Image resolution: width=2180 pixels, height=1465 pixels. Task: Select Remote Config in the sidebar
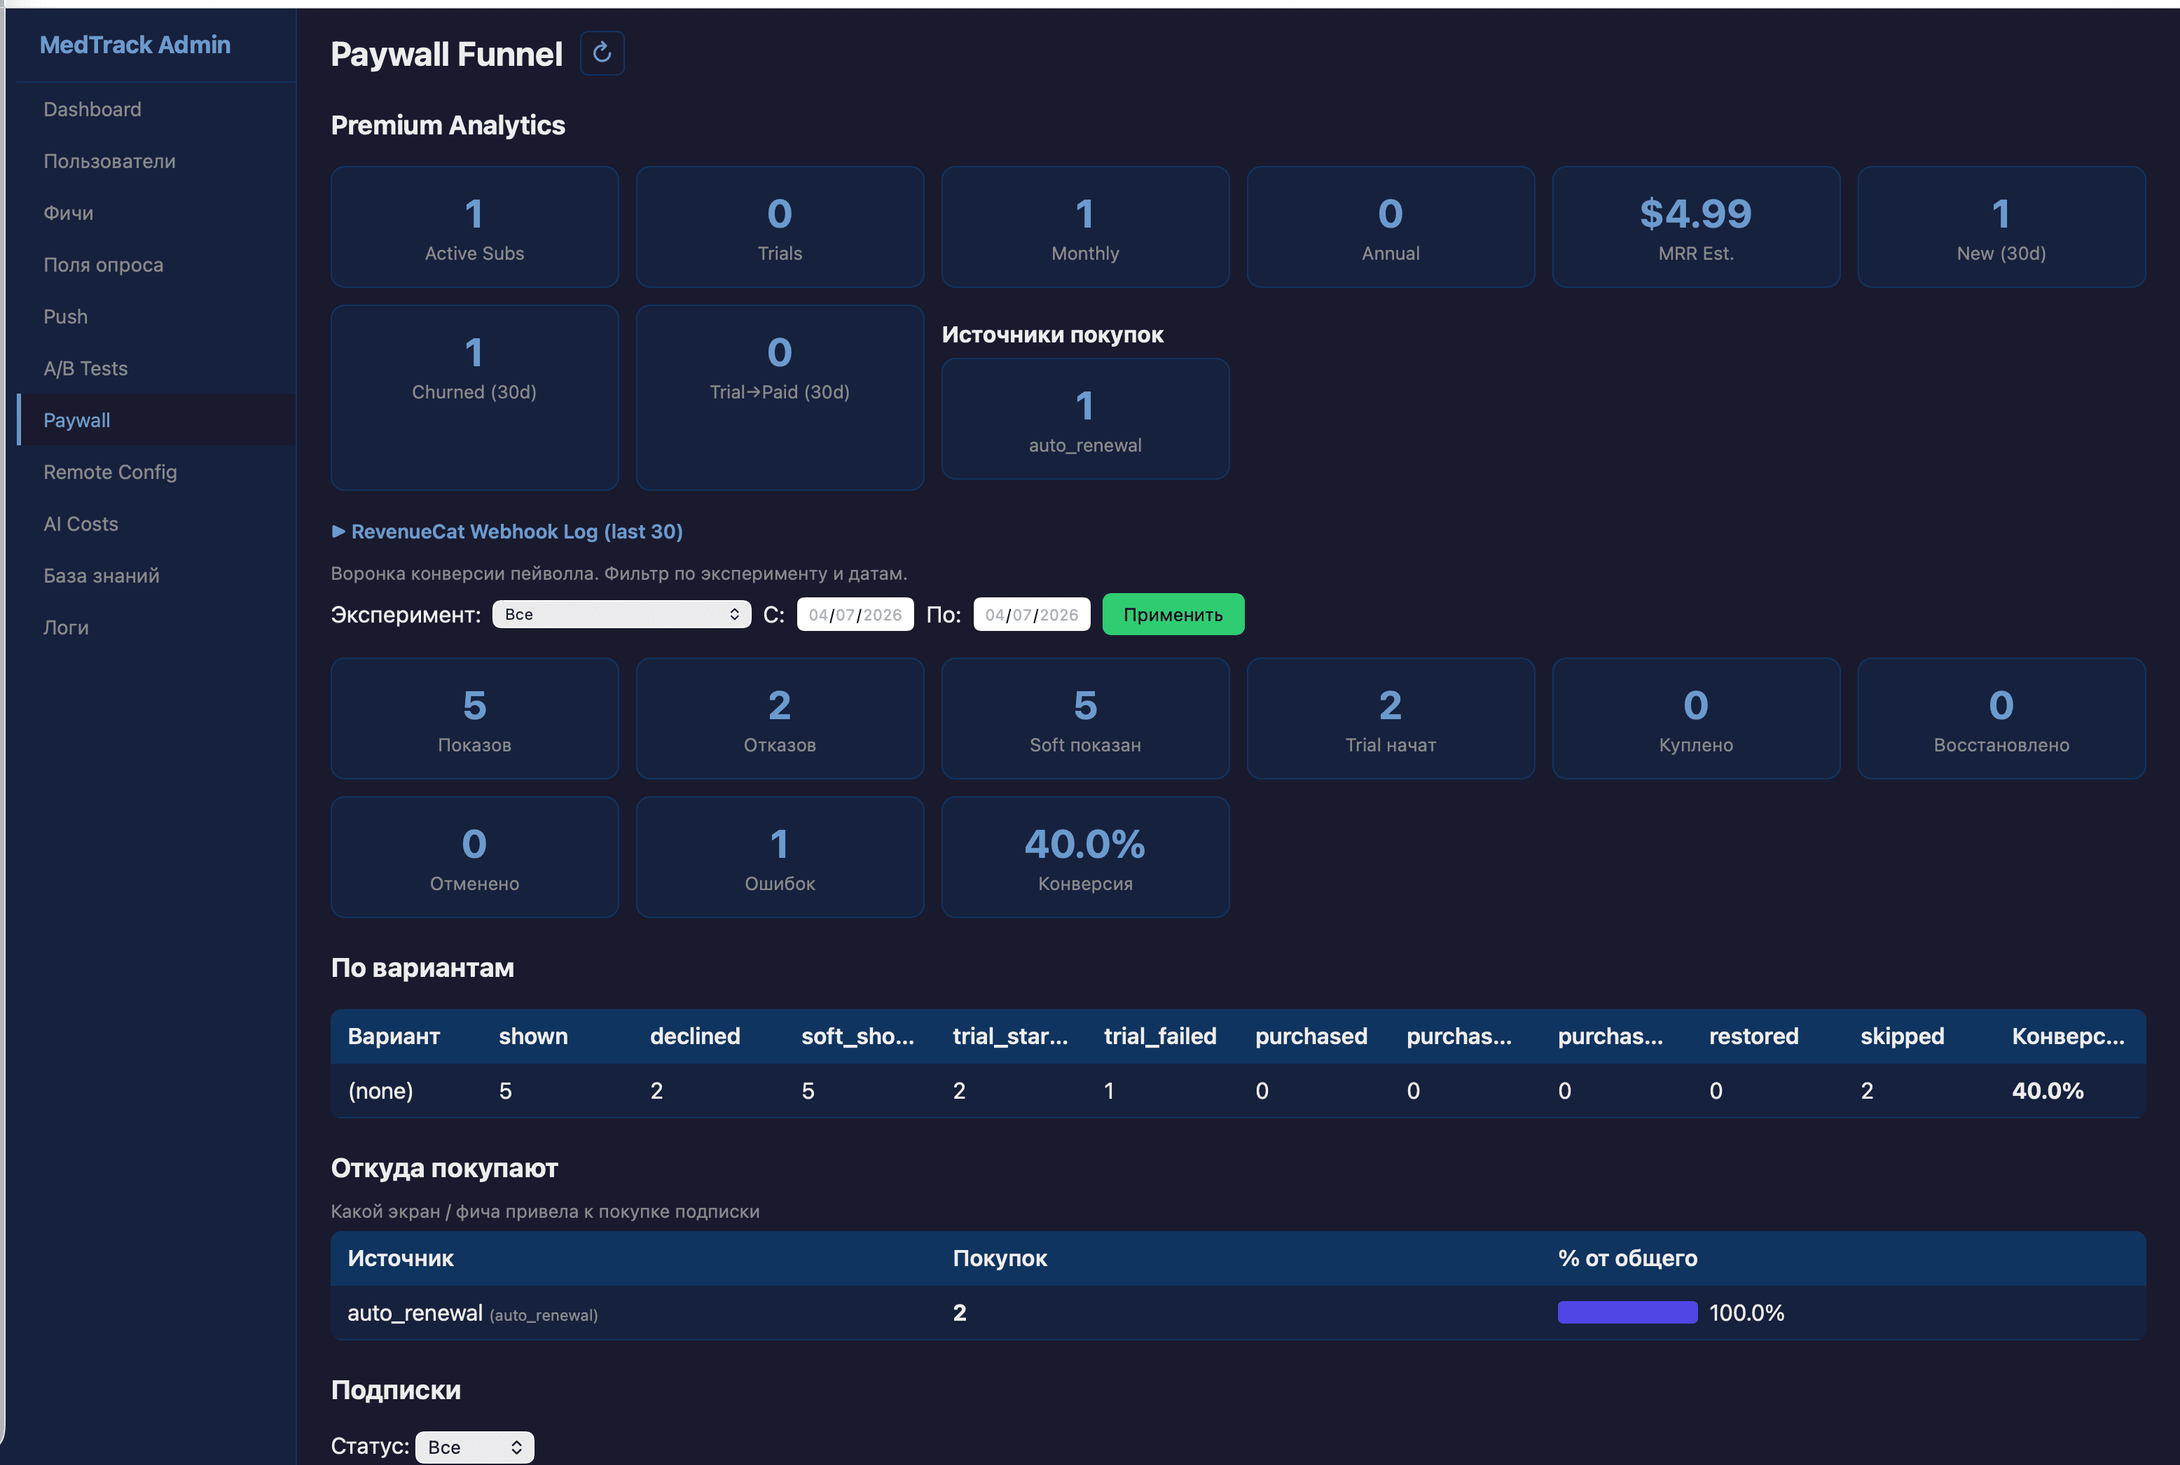(x=110, y=472)
